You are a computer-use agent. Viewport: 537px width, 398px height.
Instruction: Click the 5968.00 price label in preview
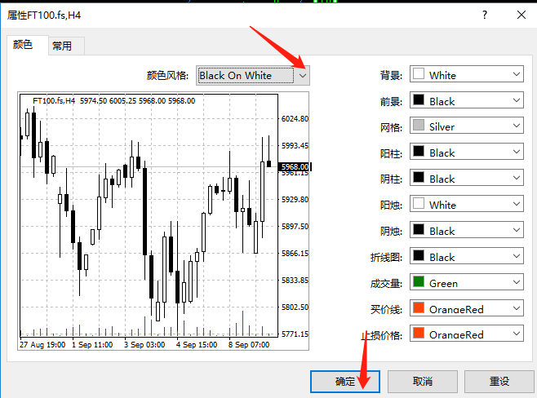[x=295, y=166]
